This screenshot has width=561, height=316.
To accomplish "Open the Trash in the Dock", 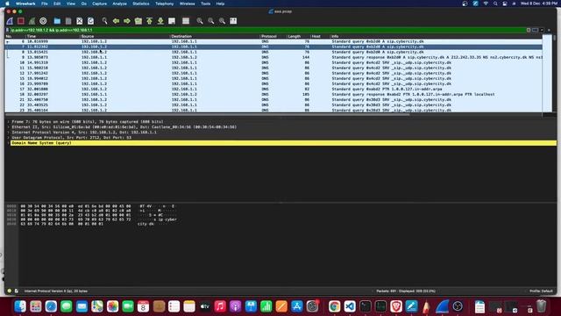I will (x=542, y=306).
